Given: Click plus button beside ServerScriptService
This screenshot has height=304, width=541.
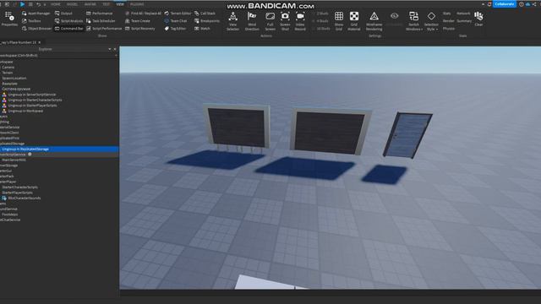Looking at the screenshot, I should [30, 155].
